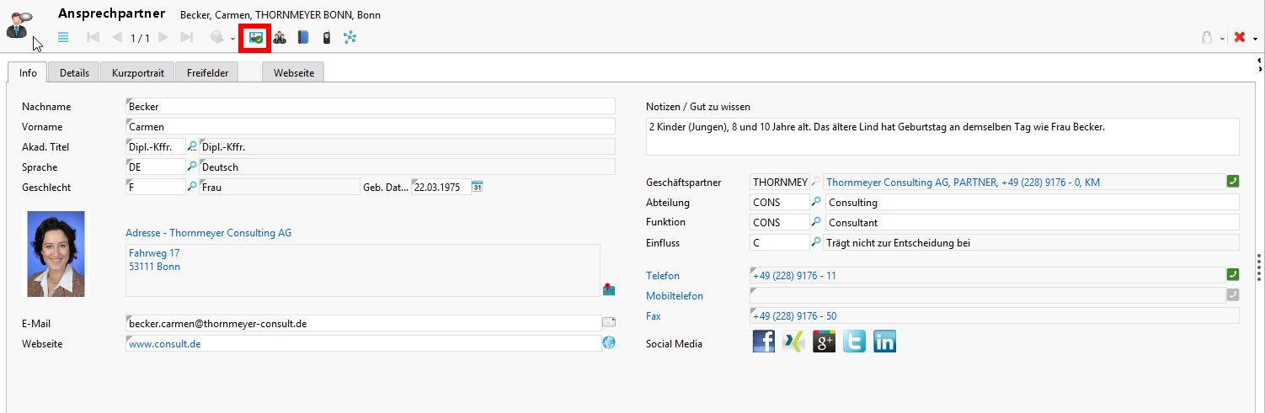Image resolution: width=1265 pixels, height=413 pixels.
Task: Open the lock dropdown arrow in toolbar
Action: [1222, 39]
